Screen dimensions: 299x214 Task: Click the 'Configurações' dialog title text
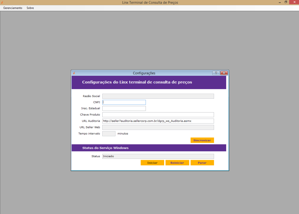144,73
